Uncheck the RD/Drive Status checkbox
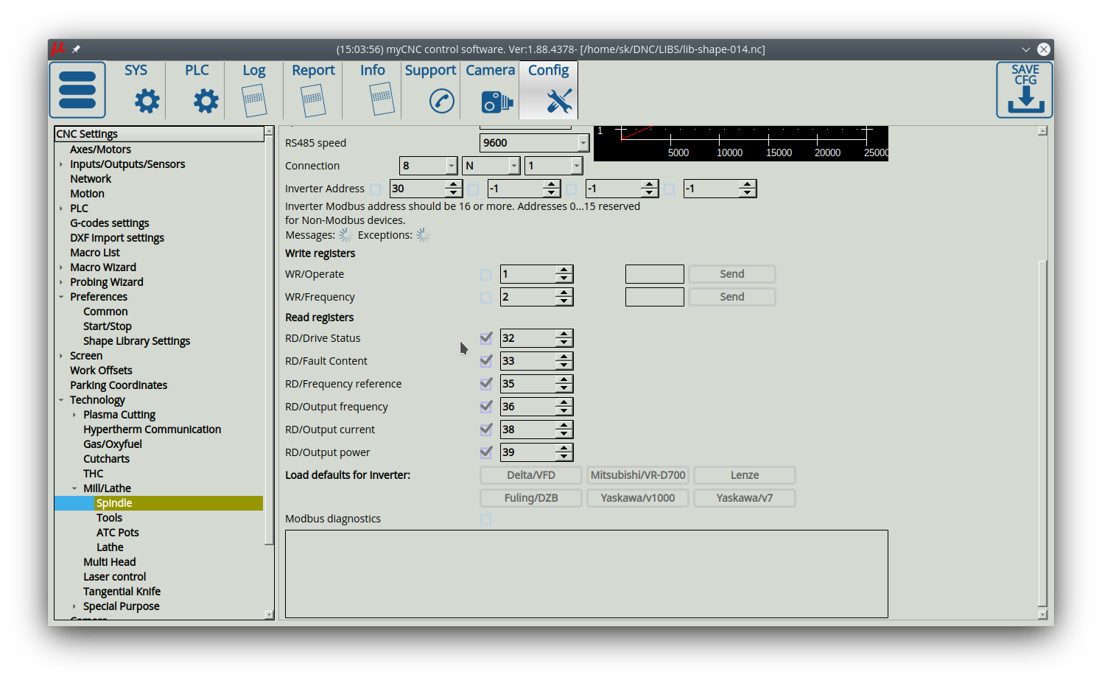 click(486, 338)
